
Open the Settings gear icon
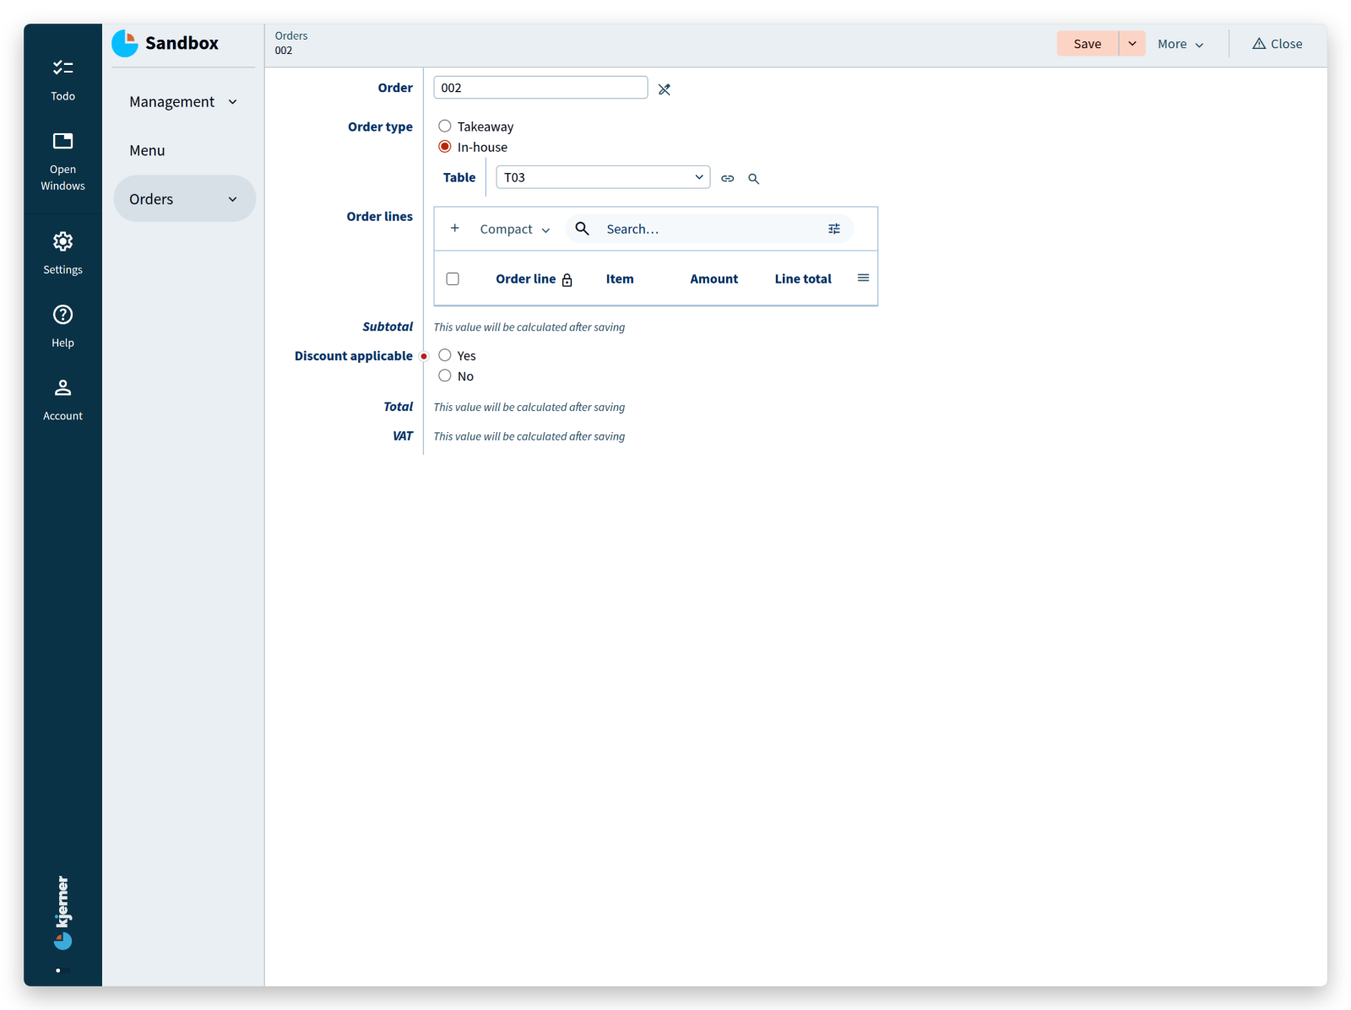click(62, 242)
